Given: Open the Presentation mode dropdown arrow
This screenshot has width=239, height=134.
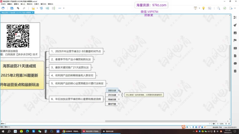Looking at the screenshot, I should 199,8.
